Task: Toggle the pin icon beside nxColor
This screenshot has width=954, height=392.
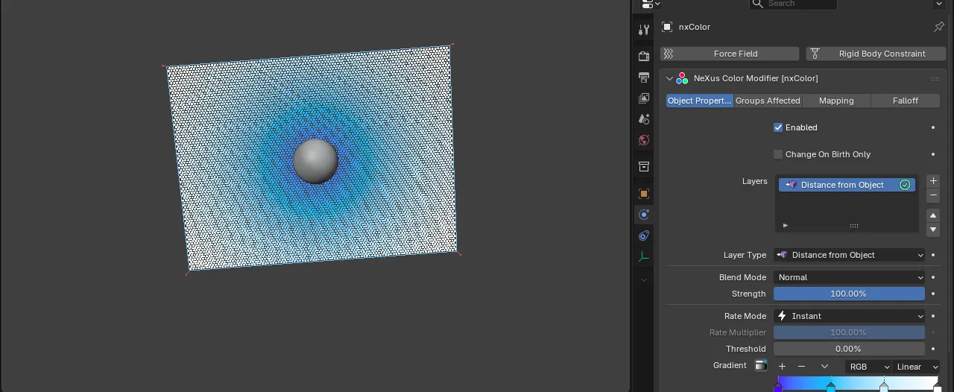Action: tap(939, 27)
